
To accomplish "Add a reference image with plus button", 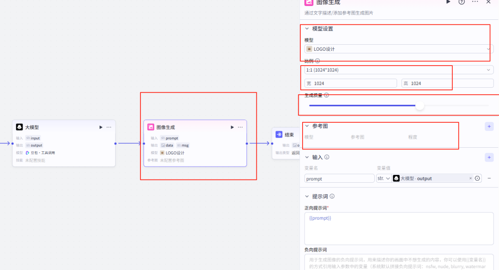I will (489, 126).
